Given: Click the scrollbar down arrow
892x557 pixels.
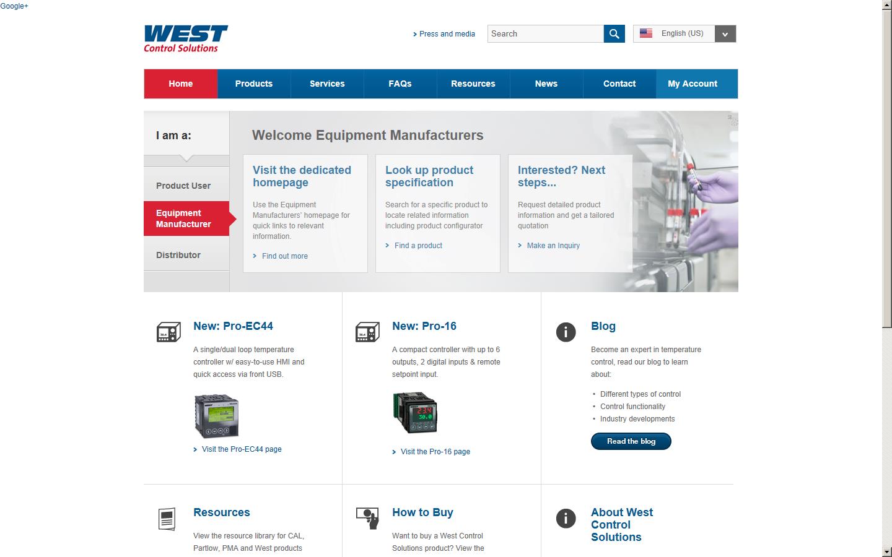Looking at the screenshot, I should (887, 552).
